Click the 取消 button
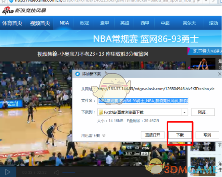Viewport: 222px width, 177px height. [207, 135]
